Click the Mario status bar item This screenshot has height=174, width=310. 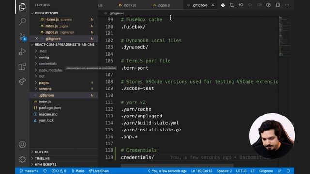click(77, 171)
